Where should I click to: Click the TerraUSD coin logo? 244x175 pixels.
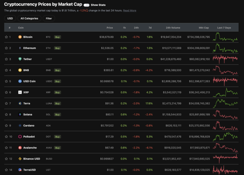(20, 170)
